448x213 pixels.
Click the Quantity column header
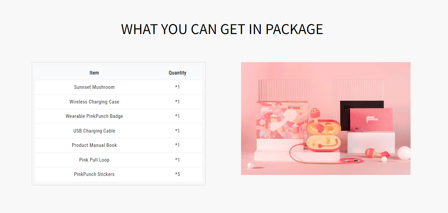click(177, 73)
